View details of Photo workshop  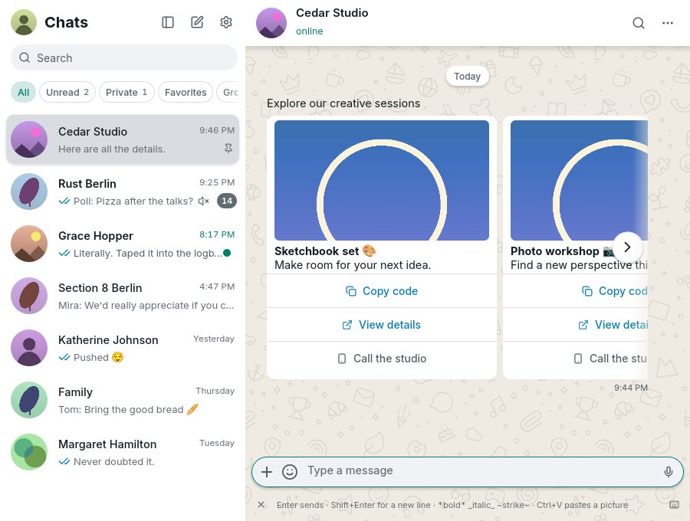[576, 325]
